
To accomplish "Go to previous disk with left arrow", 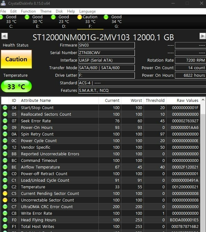I will (x=4, y=36).
